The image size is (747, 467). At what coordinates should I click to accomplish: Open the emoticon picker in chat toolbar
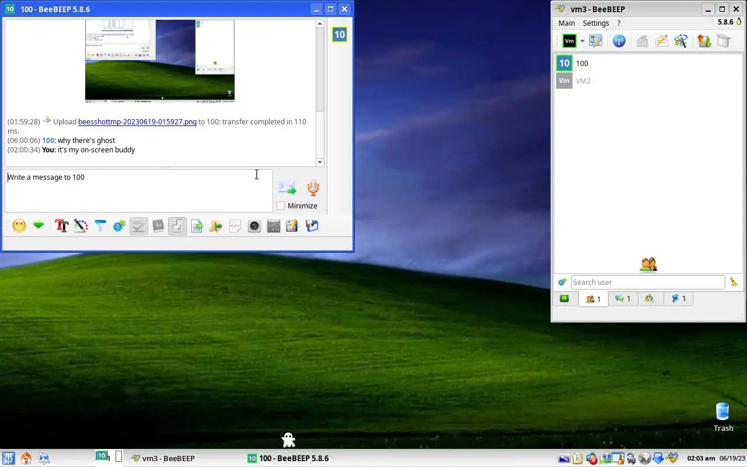click(19, 226)
